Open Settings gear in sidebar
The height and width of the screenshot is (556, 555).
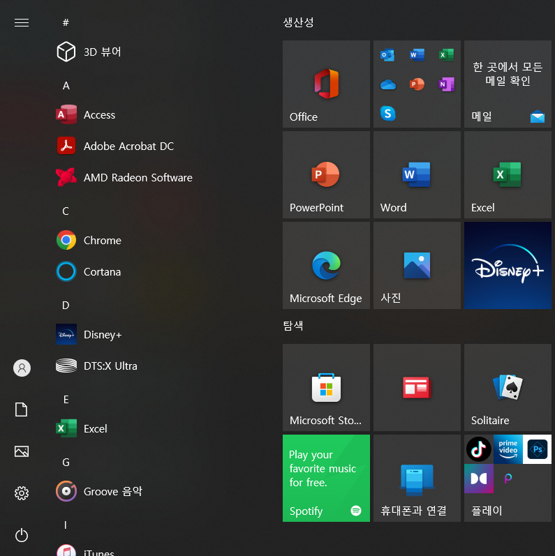click(x=22, y=493)
